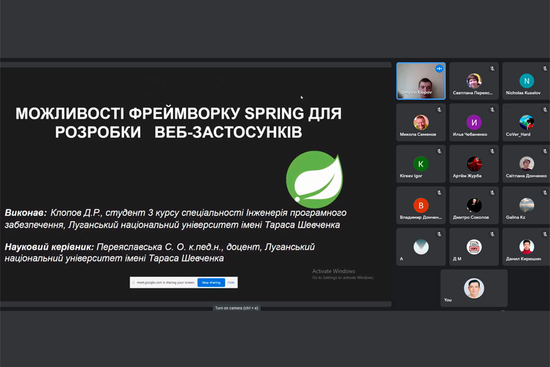Click the muted mic icon on Владимир Донченко's tile
This screenshot has height=367, width=550.
[439, 193]
